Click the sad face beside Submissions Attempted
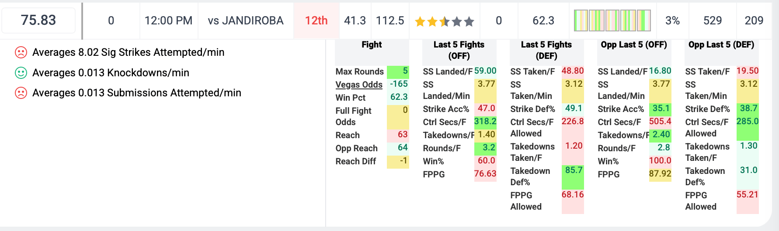779x231 pixels. [x=21, y=93]
